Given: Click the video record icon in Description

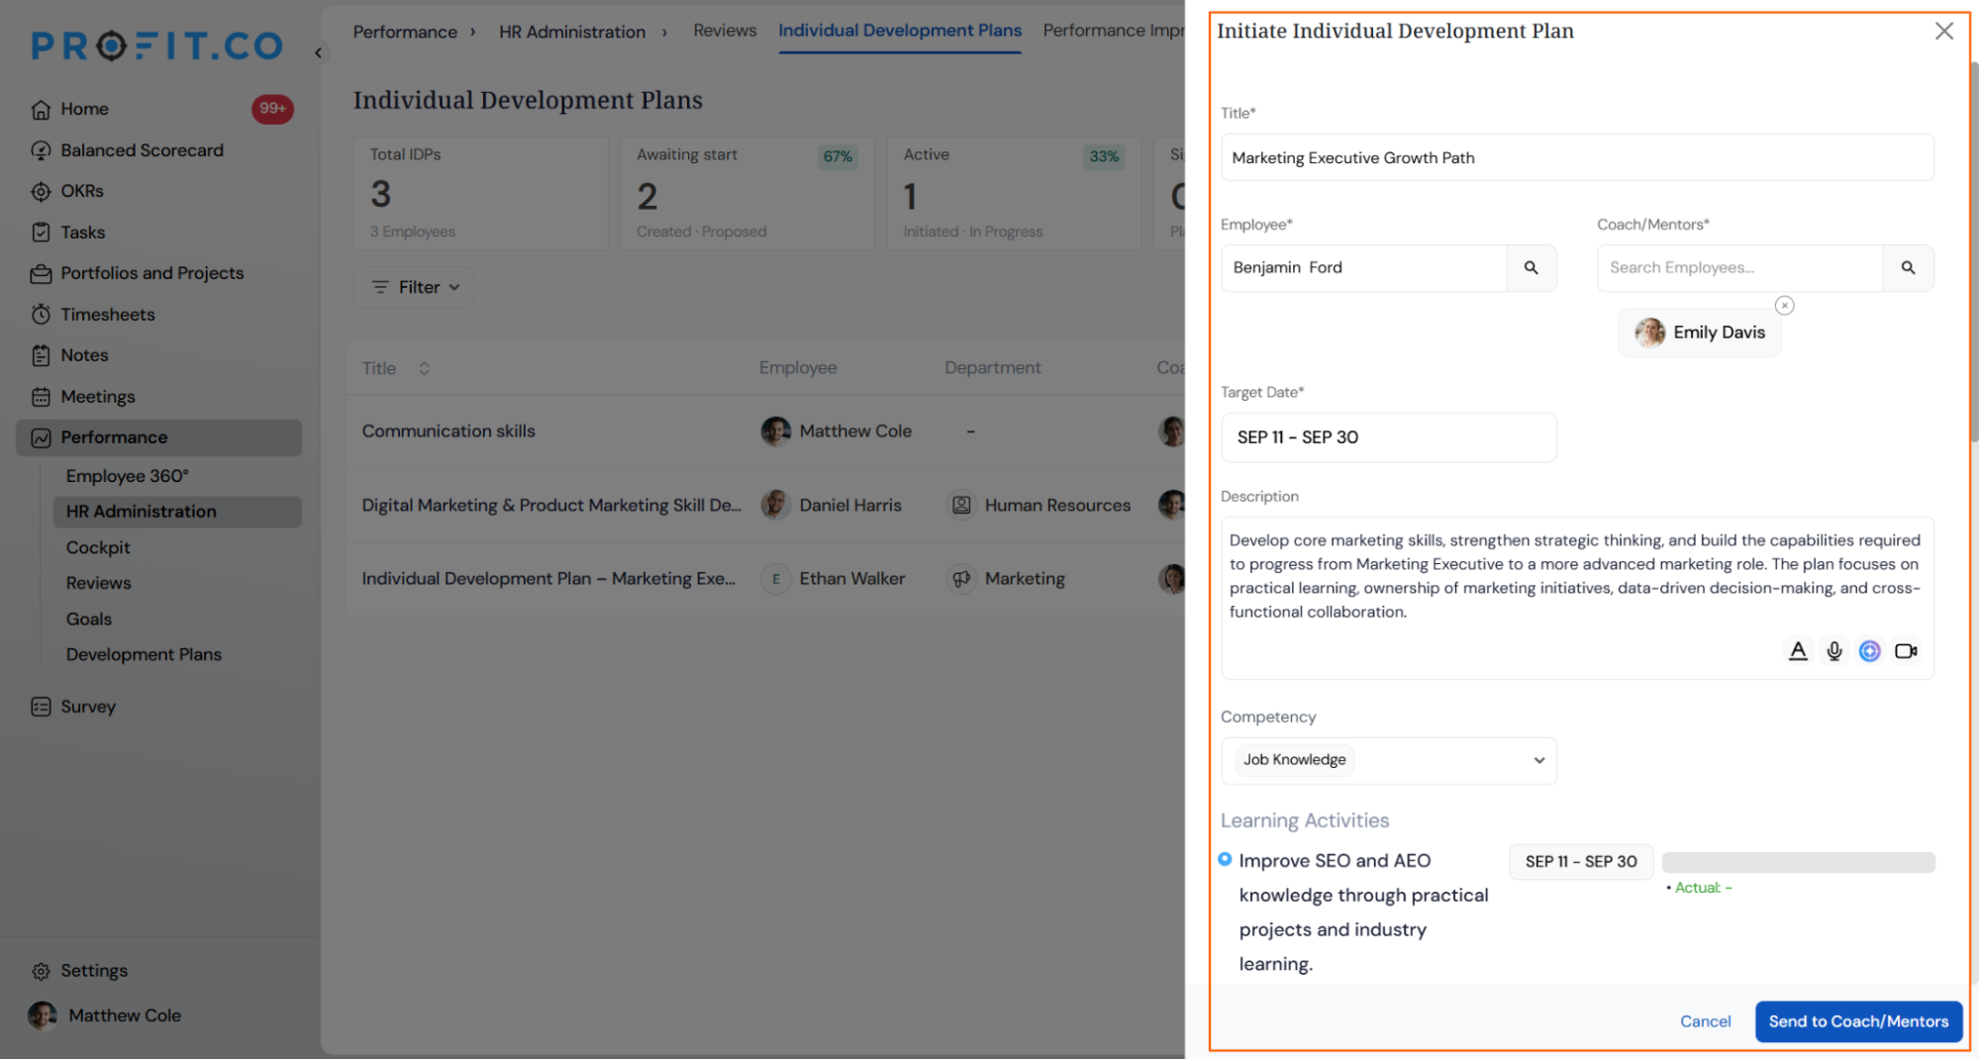Looking at the screenshot, I should click(1906, 651).
